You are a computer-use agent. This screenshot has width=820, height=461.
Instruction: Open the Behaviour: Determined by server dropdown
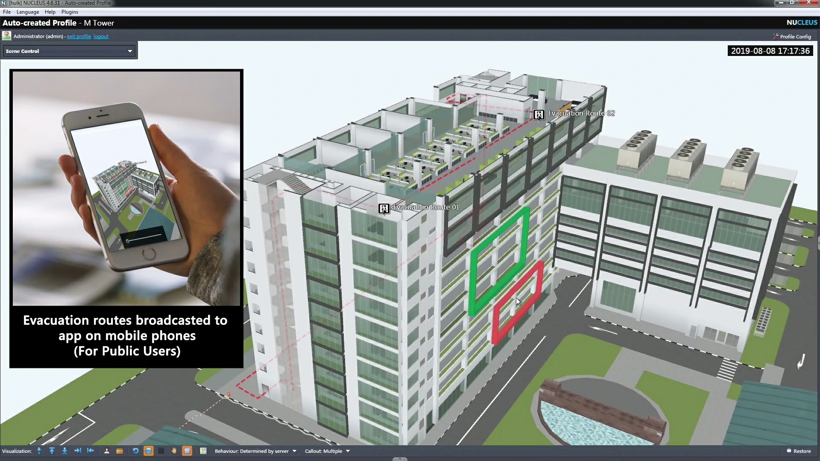pos(255,451)
